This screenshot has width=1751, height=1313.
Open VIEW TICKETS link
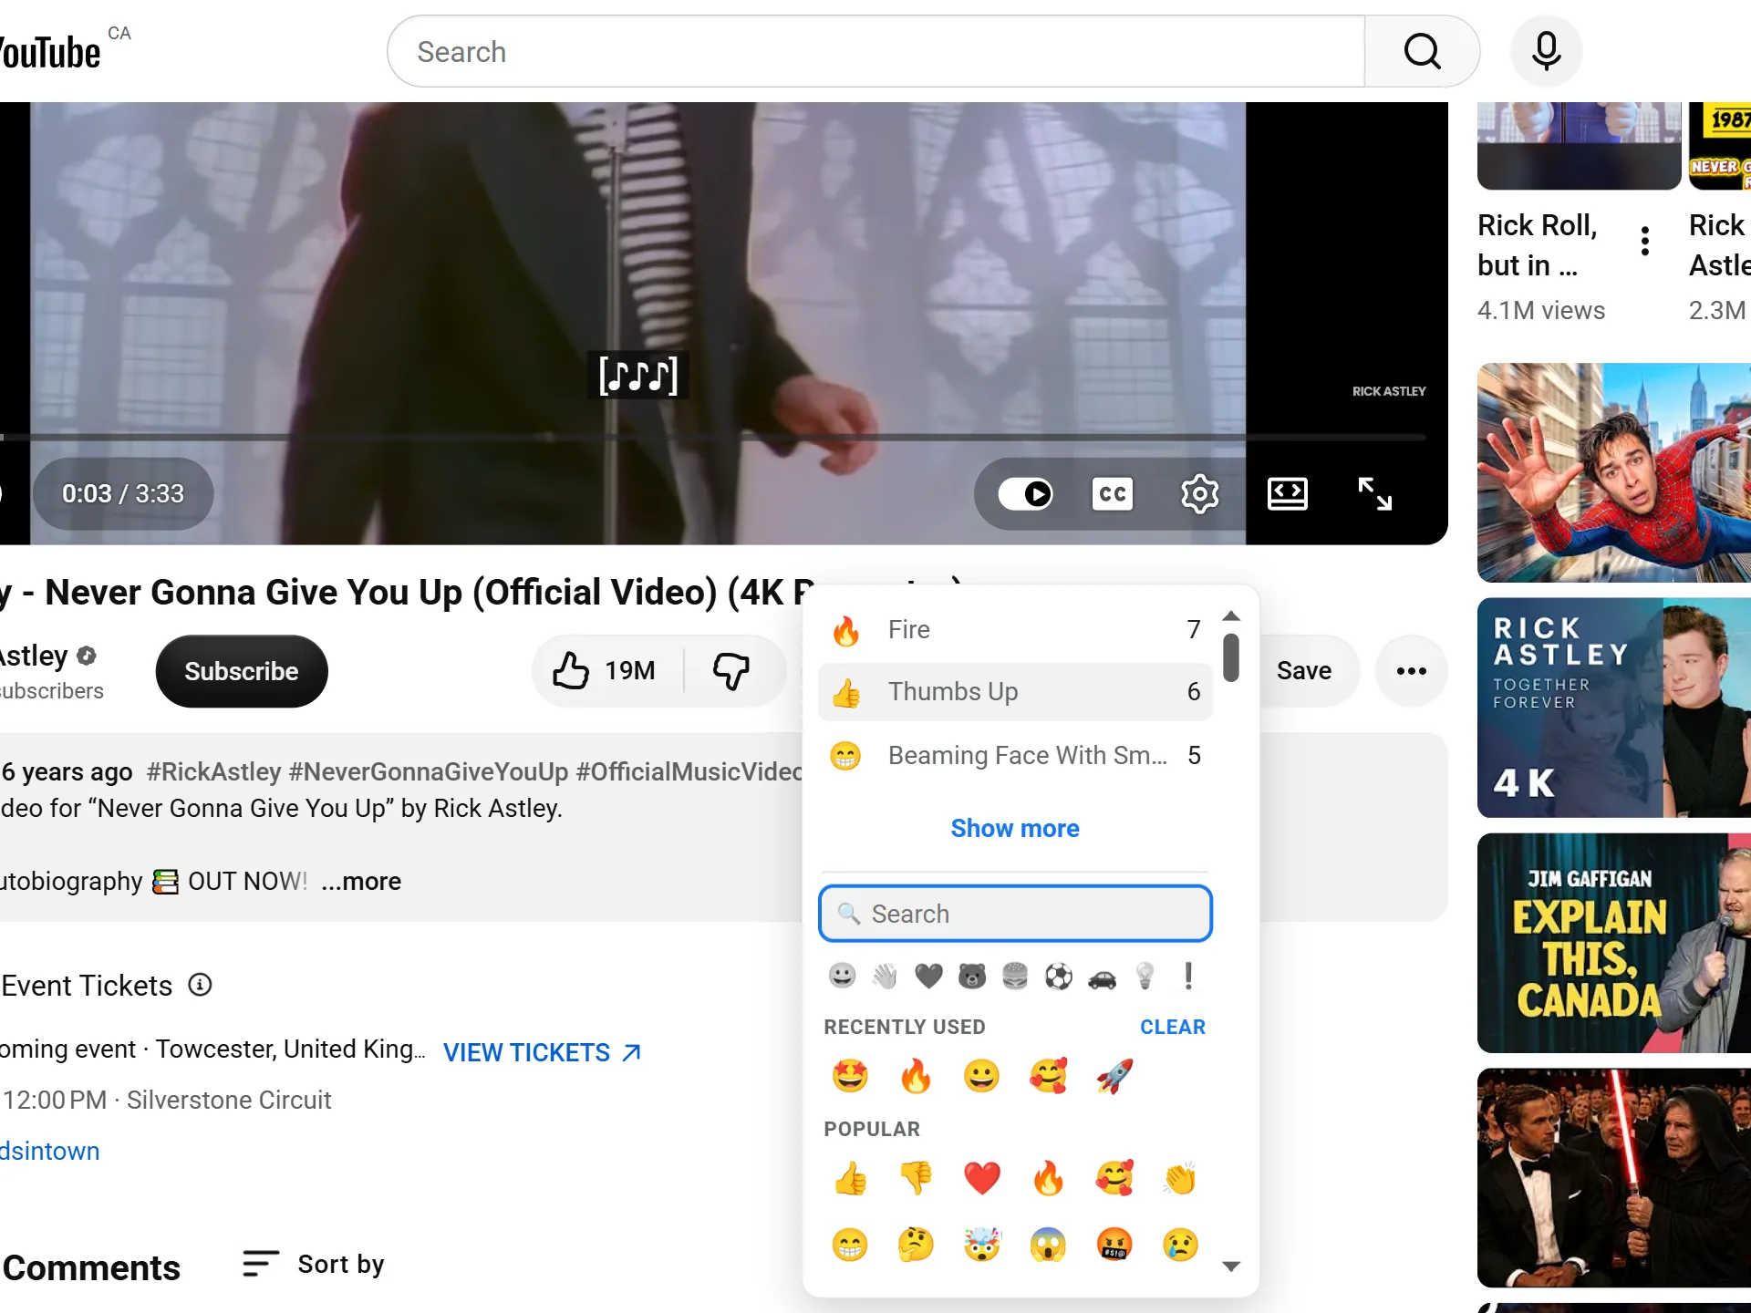coord(542,1052)
